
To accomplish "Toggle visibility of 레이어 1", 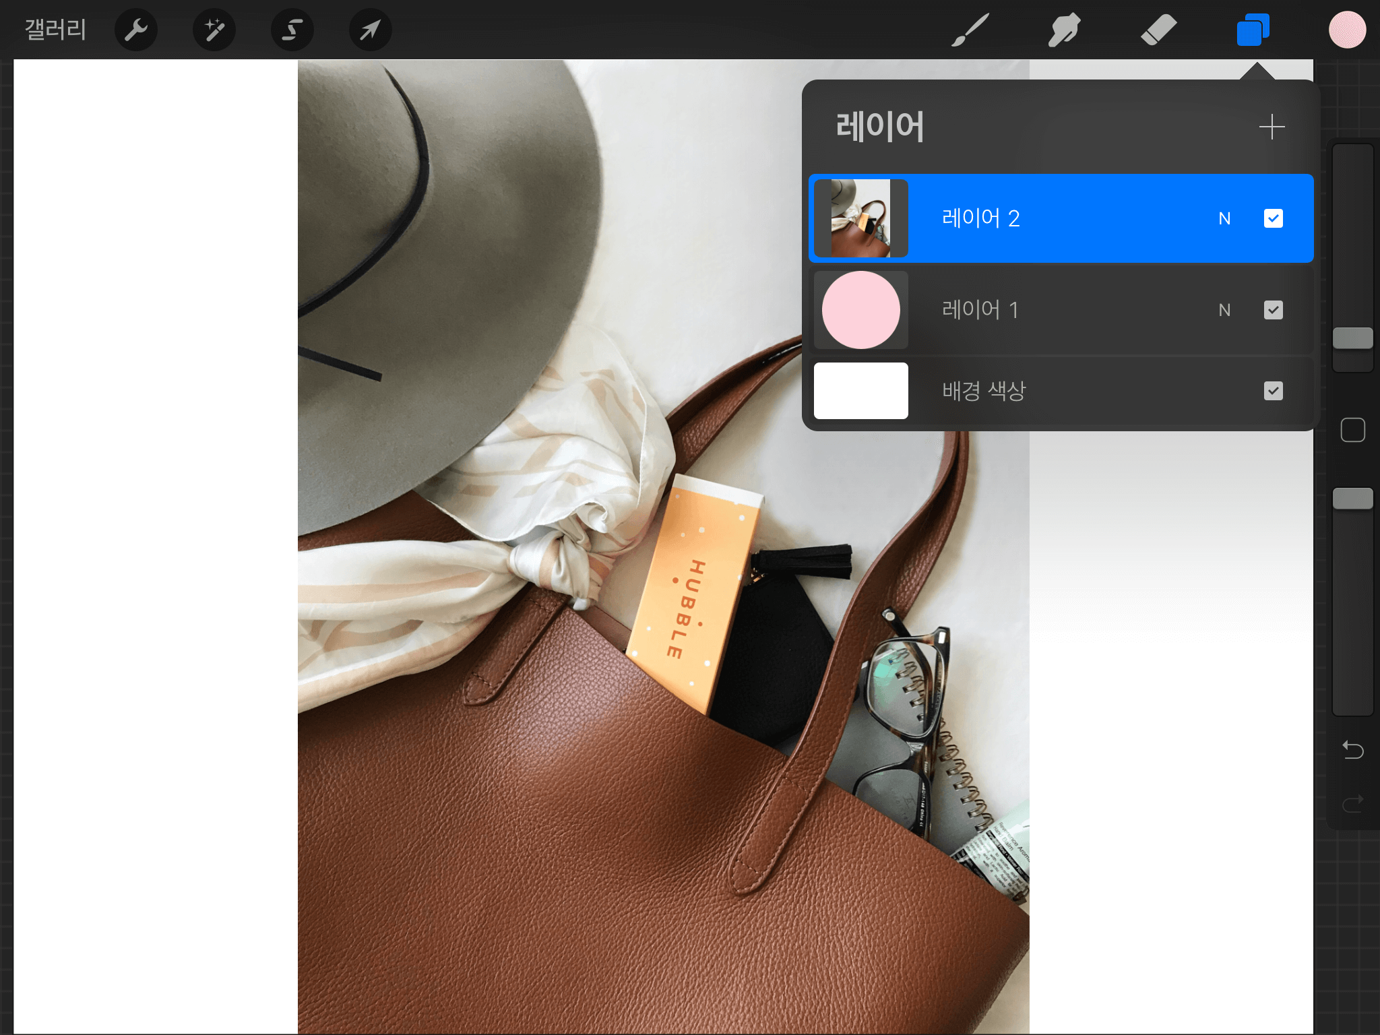I will [x=1273, y=310].
